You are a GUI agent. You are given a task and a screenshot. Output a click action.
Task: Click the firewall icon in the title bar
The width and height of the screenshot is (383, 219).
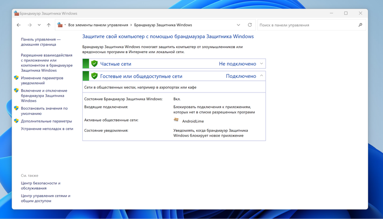click(16, 13)
